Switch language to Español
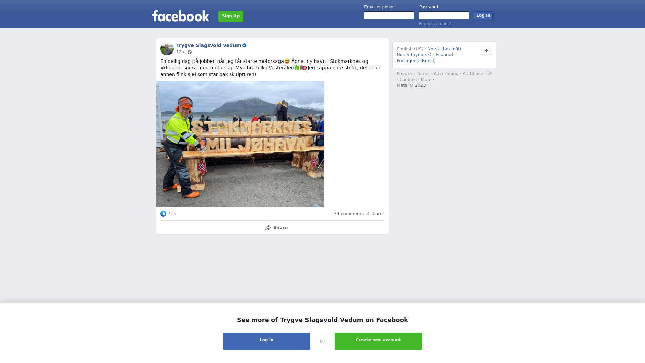This screenshot has height=363, width=645. [444, 55]
